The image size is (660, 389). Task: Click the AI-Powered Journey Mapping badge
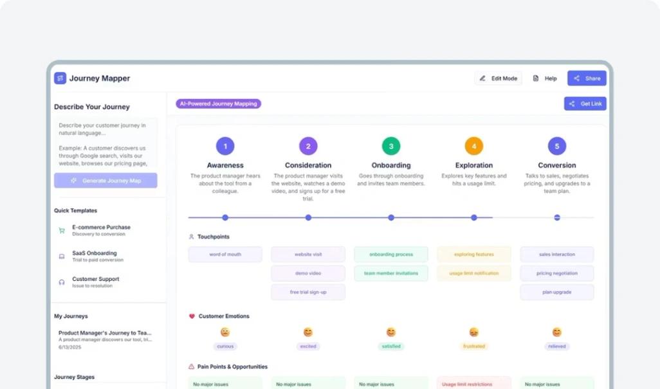pos(219,104)
